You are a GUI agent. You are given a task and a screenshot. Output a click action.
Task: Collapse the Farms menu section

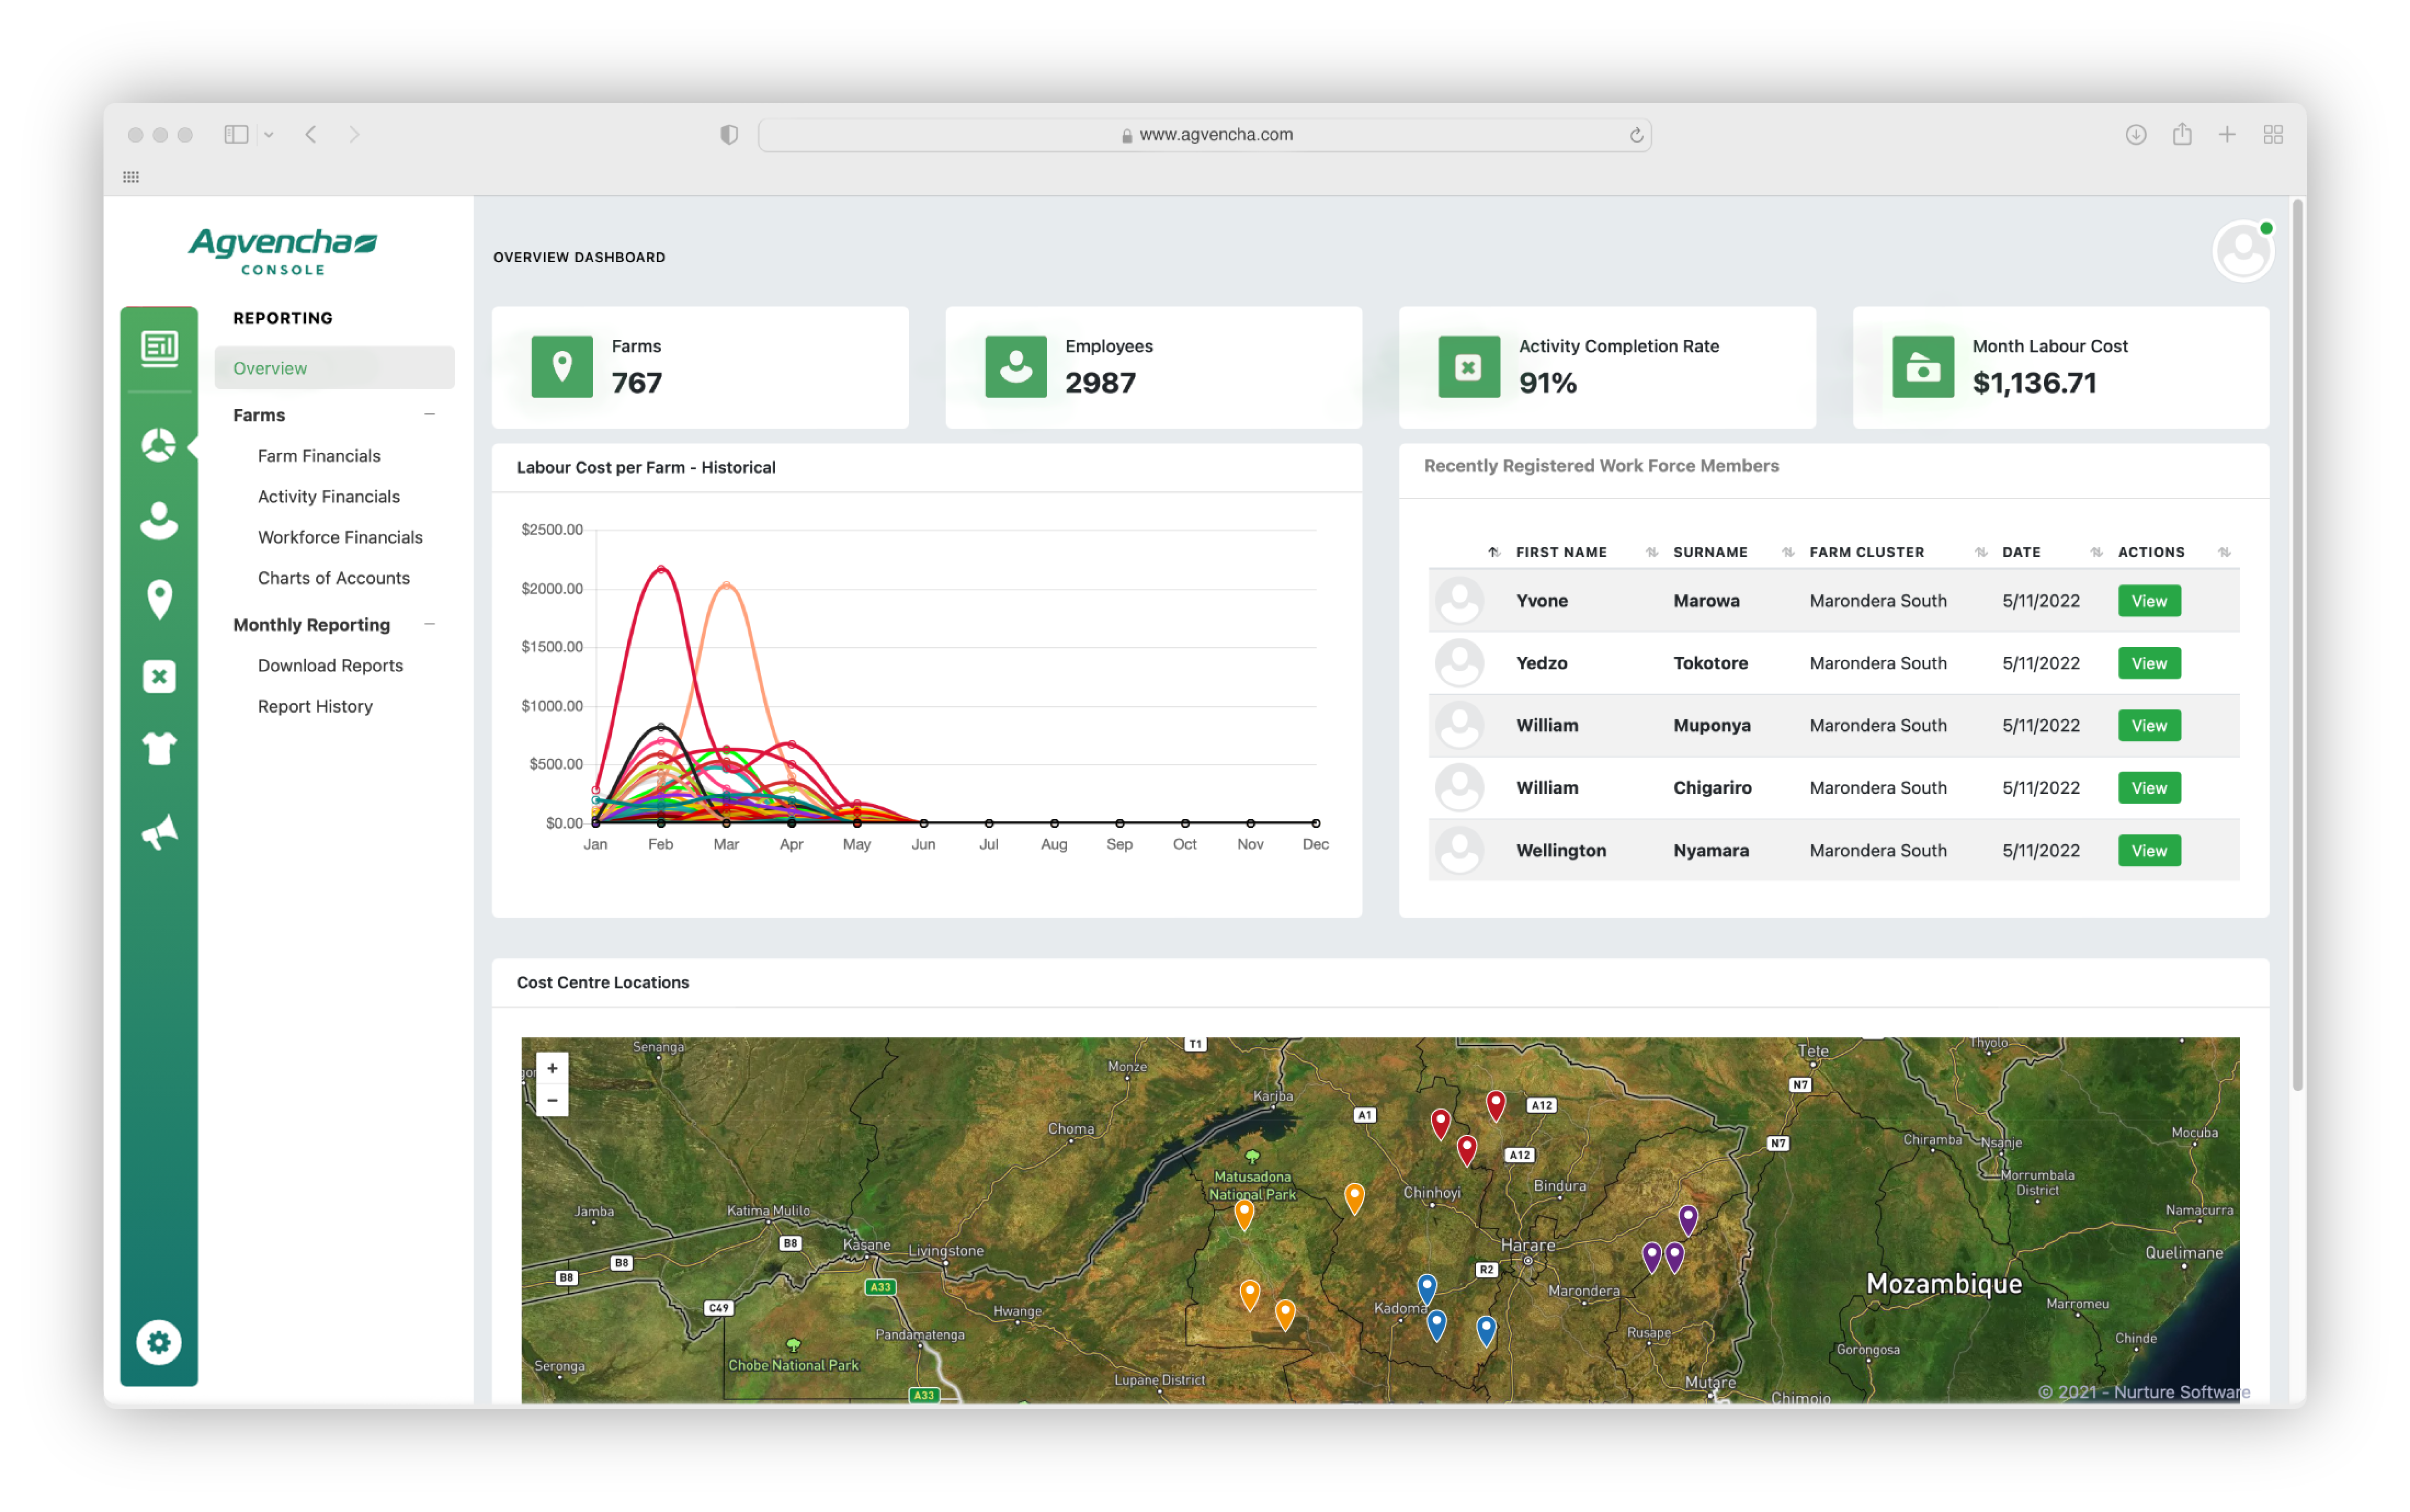pos(430,414)
